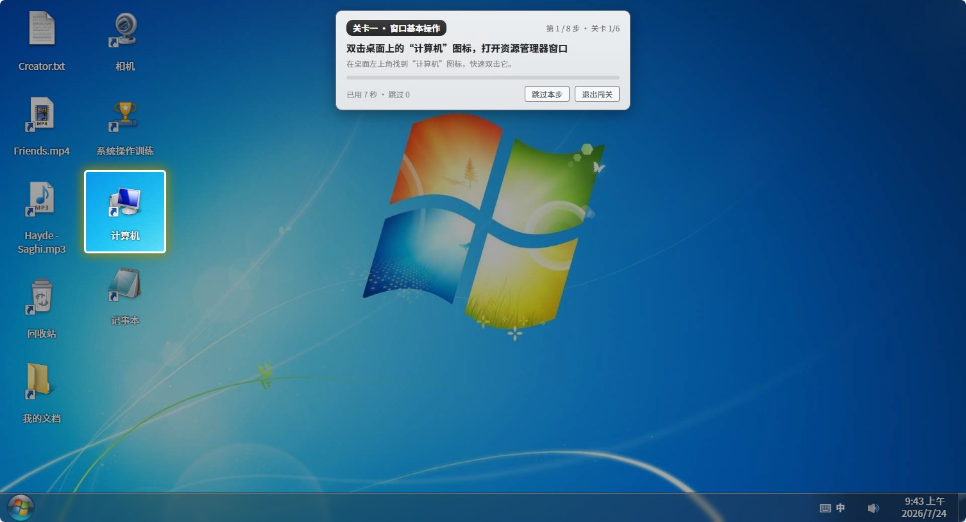This screenshot has width=966, height=522.
Task: Select the 回收站 recycle bin
Action: pyautogui.click(x=42, y=309)
